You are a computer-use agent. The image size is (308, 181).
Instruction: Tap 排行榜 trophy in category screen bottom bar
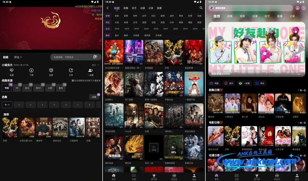[x=154, y=177]
